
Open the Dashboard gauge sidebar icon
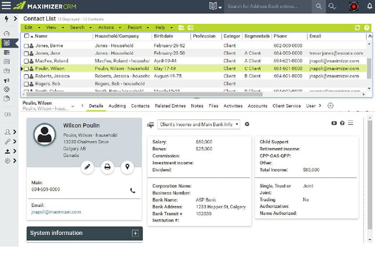tap(6, 34)
